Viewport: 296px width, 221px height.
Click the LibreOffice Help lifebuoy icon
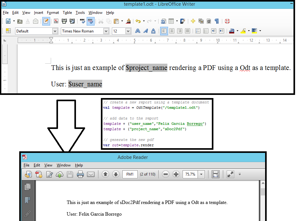[x=227, y=21]
